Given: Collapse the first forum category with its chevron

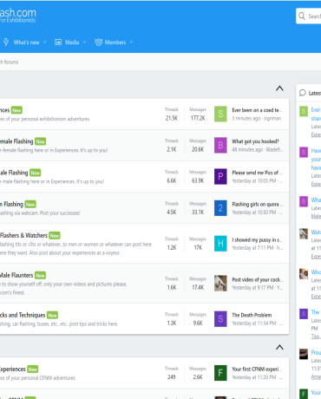Looking at the screenshot, I should coord(279,88).
